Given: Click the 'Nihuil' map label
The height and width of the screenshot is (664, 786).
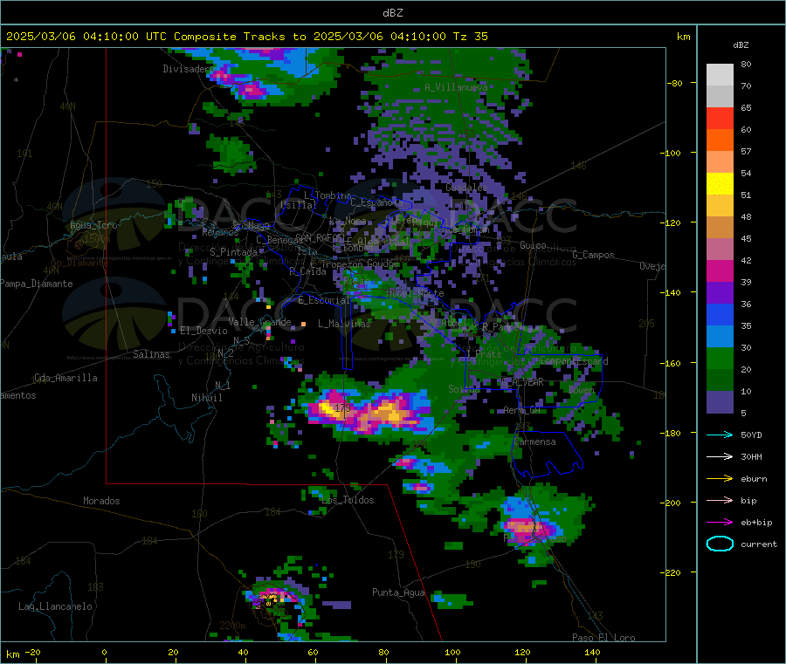Looking at the screenshot, I should pyautogui.click(x=206, y=398).
